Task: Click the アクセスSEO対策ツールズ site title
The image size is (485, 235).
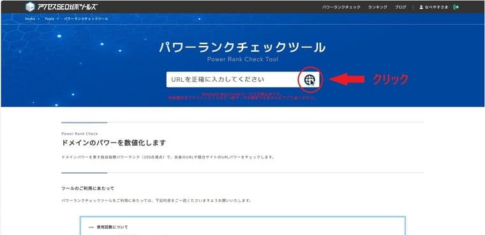Action: tap(68, 7)
